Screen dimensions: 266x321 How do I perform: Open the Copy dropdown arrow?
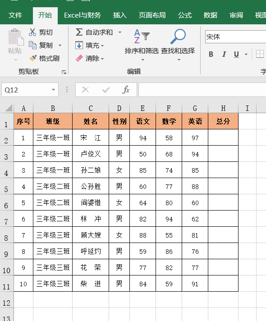[x=60, y=45]
